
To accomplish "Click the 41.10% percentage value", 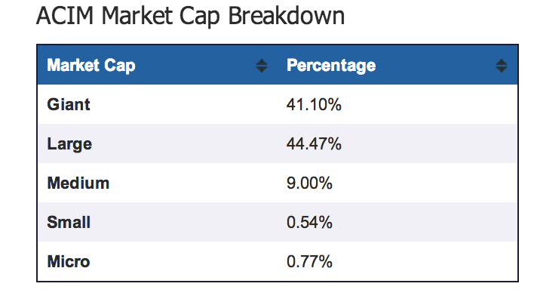I will [314, 104].
